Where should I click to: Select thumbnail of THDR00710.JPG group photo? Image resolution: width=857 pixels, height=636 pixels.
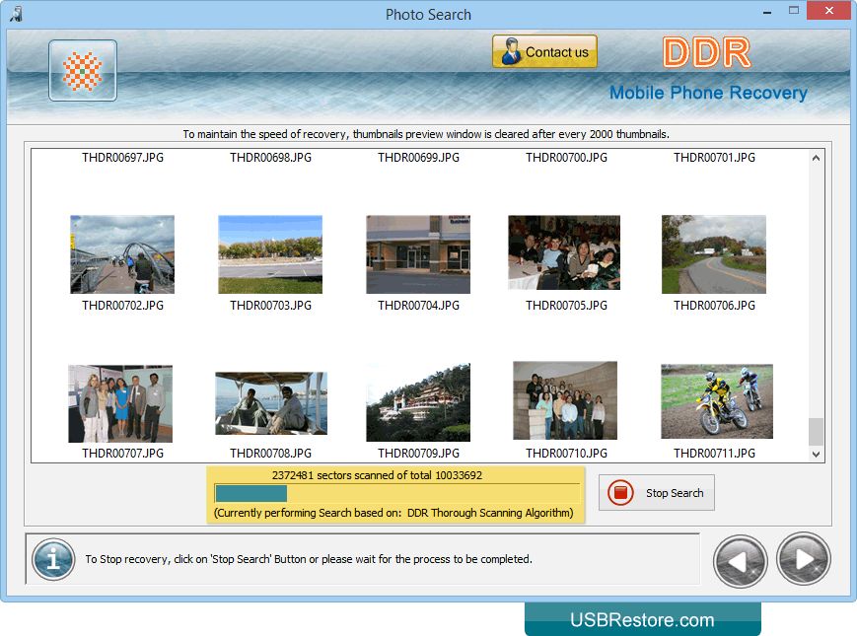click(565, 400)
